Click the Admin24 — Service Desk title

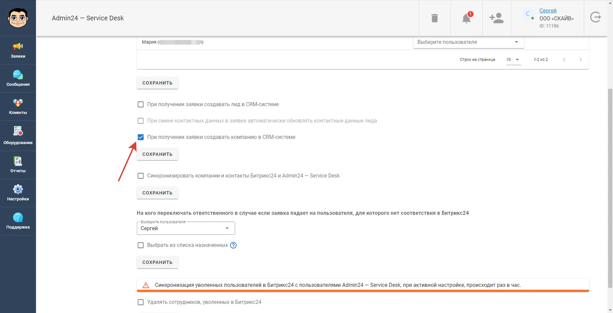pos(88,18)
